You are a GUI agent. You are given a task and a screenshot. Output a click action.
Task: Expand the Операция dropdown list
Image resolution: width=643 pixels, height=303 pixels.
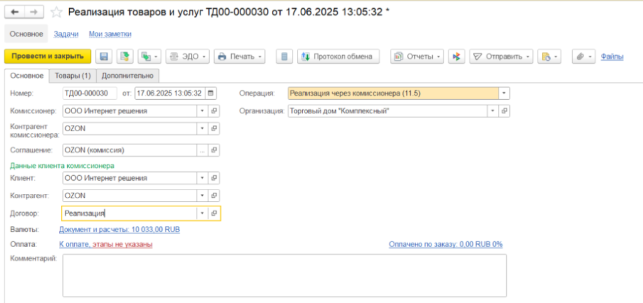point(504,93)
